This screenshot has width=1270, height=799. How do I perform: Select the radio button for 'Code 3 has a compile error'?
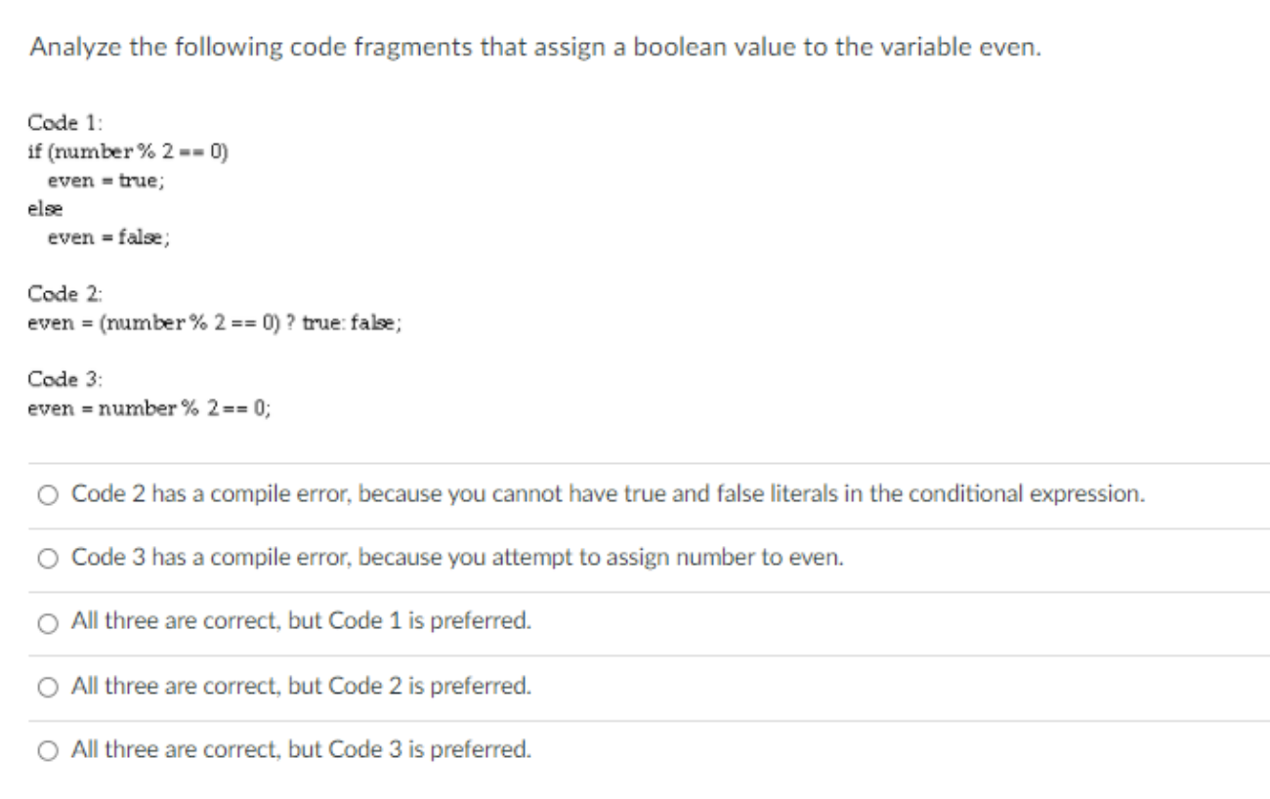pos(46,558)
